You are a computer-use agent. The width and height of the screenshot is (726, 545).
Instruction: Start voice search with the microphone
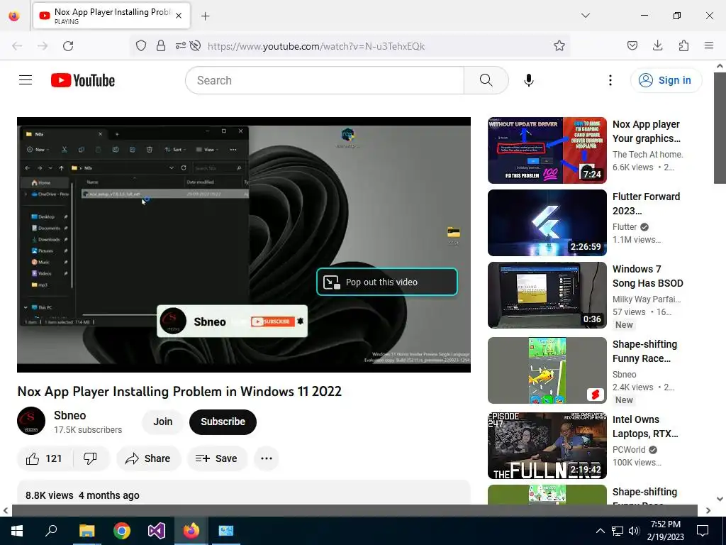529,80
